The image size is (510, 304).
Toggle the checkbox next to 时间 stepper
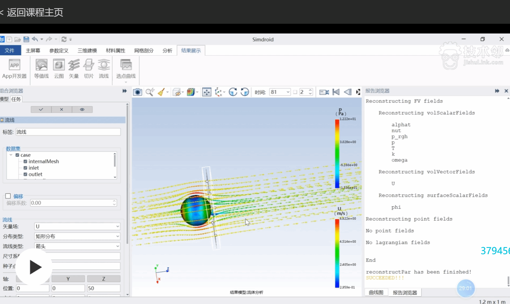[295, 92]
